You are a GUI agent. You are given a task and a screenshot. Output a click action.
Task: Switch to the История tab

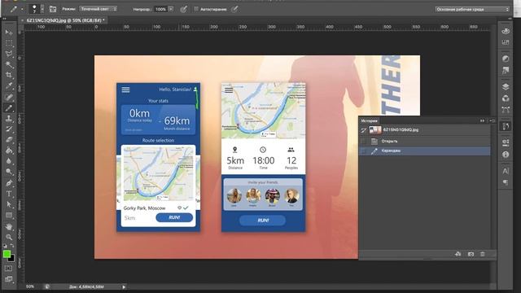369,121
